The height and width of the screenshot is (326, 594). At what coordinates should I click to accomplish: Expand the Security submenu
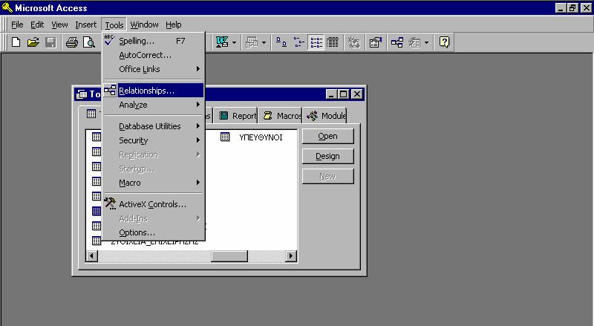coord(154,140)
